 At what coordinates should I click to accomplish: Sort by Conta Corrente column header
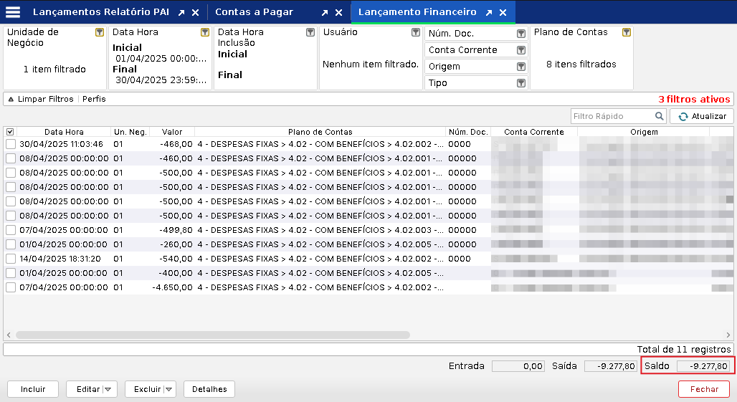click(x=534, y=132)
